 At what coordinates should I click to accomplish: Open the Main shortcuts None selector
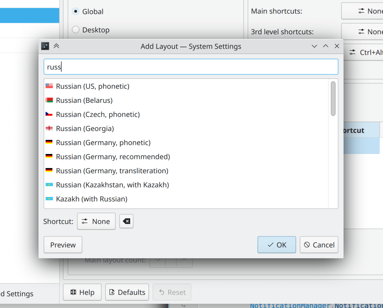click(362, 11)
